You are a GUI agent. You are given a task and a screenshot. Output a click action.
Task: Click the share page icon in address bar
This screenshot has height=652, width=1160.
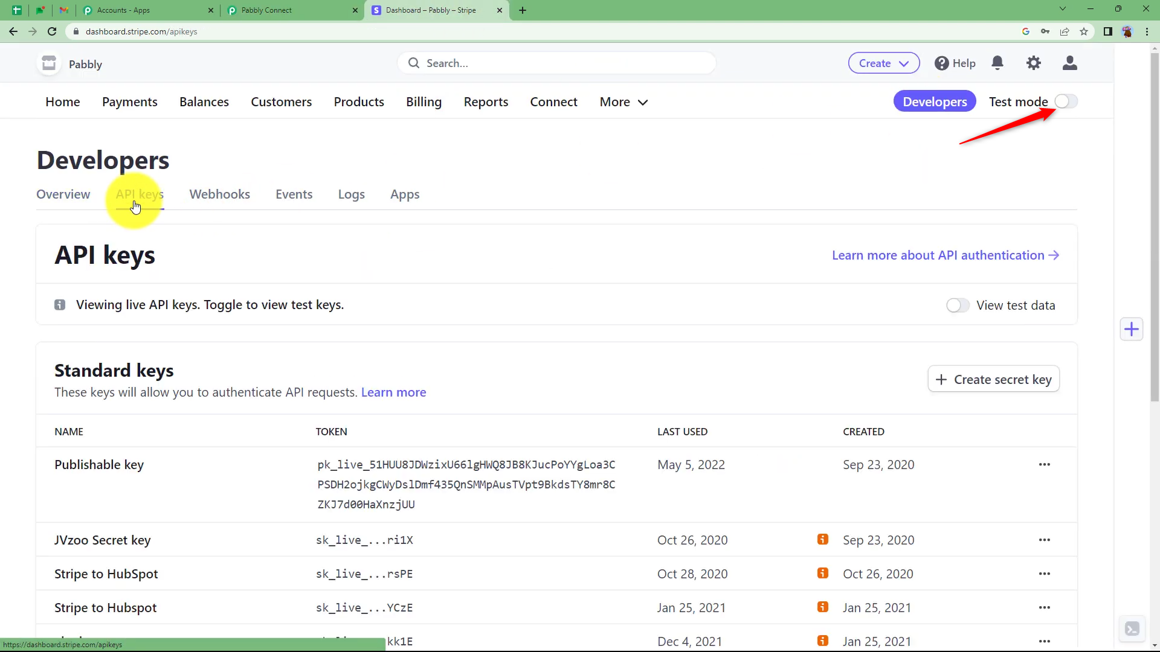coord(1065,31)
